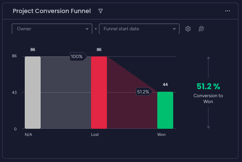Click the 43 y-axis tick label
This screenshot has width=242, height=162.
click(x=14, y=93)
